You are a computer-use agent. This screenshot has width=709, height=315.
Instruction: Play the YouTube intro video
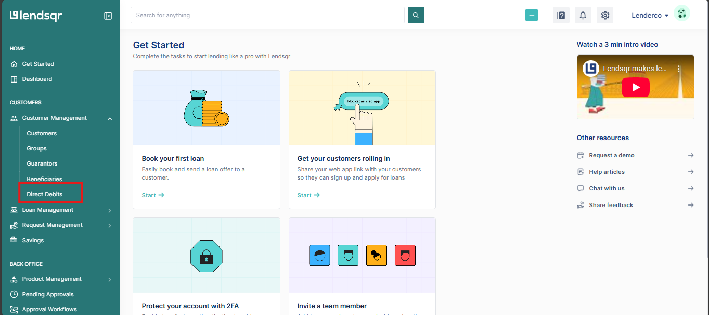635,87
